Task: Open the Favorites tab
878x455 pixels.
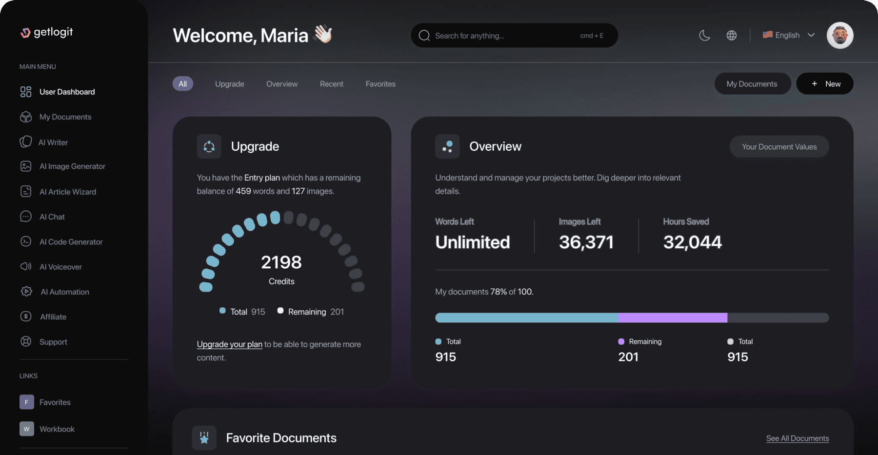Action: click(380, 84)
